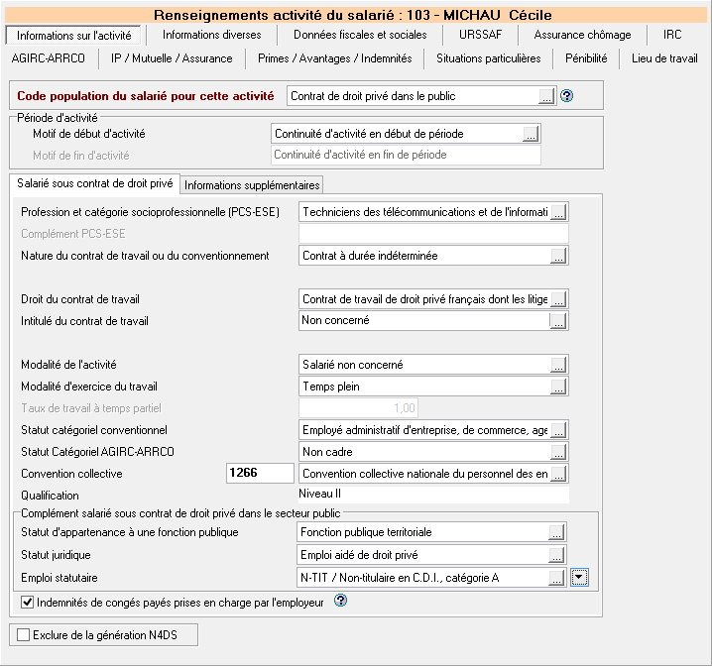This screenshot has width=712, height=666.
Task: Open browse button for Nature du contrat
Action: [x=558, y=256]
